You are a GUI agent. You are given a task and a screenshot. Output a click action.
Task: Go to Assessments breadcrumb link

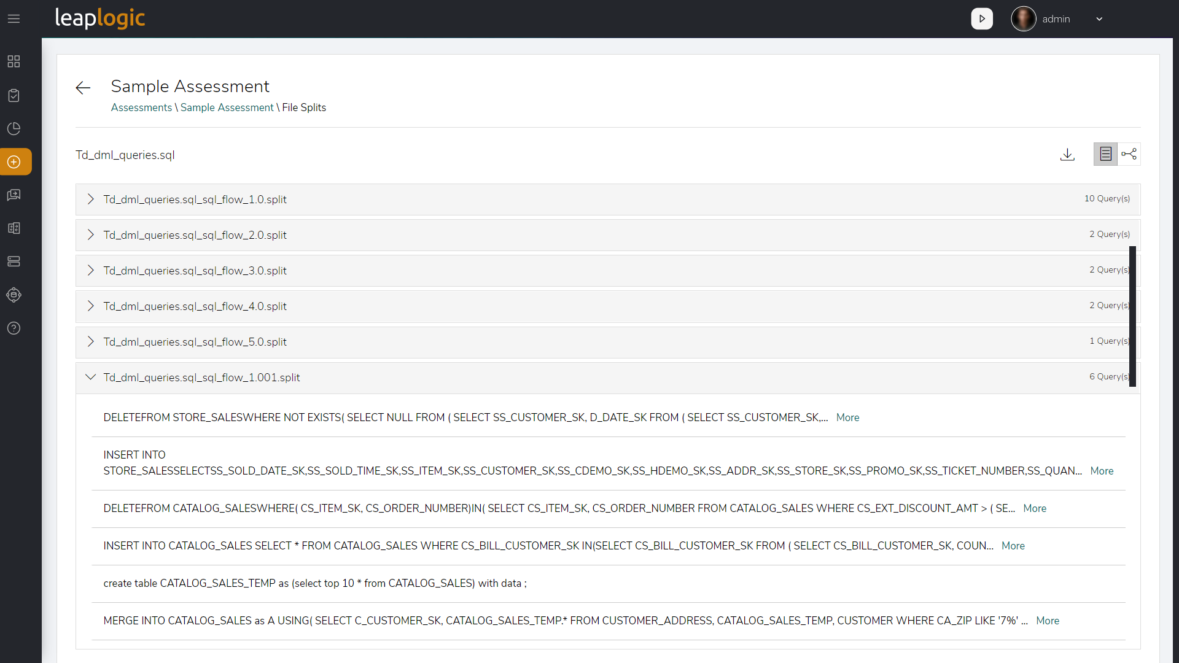pos(141,107)
